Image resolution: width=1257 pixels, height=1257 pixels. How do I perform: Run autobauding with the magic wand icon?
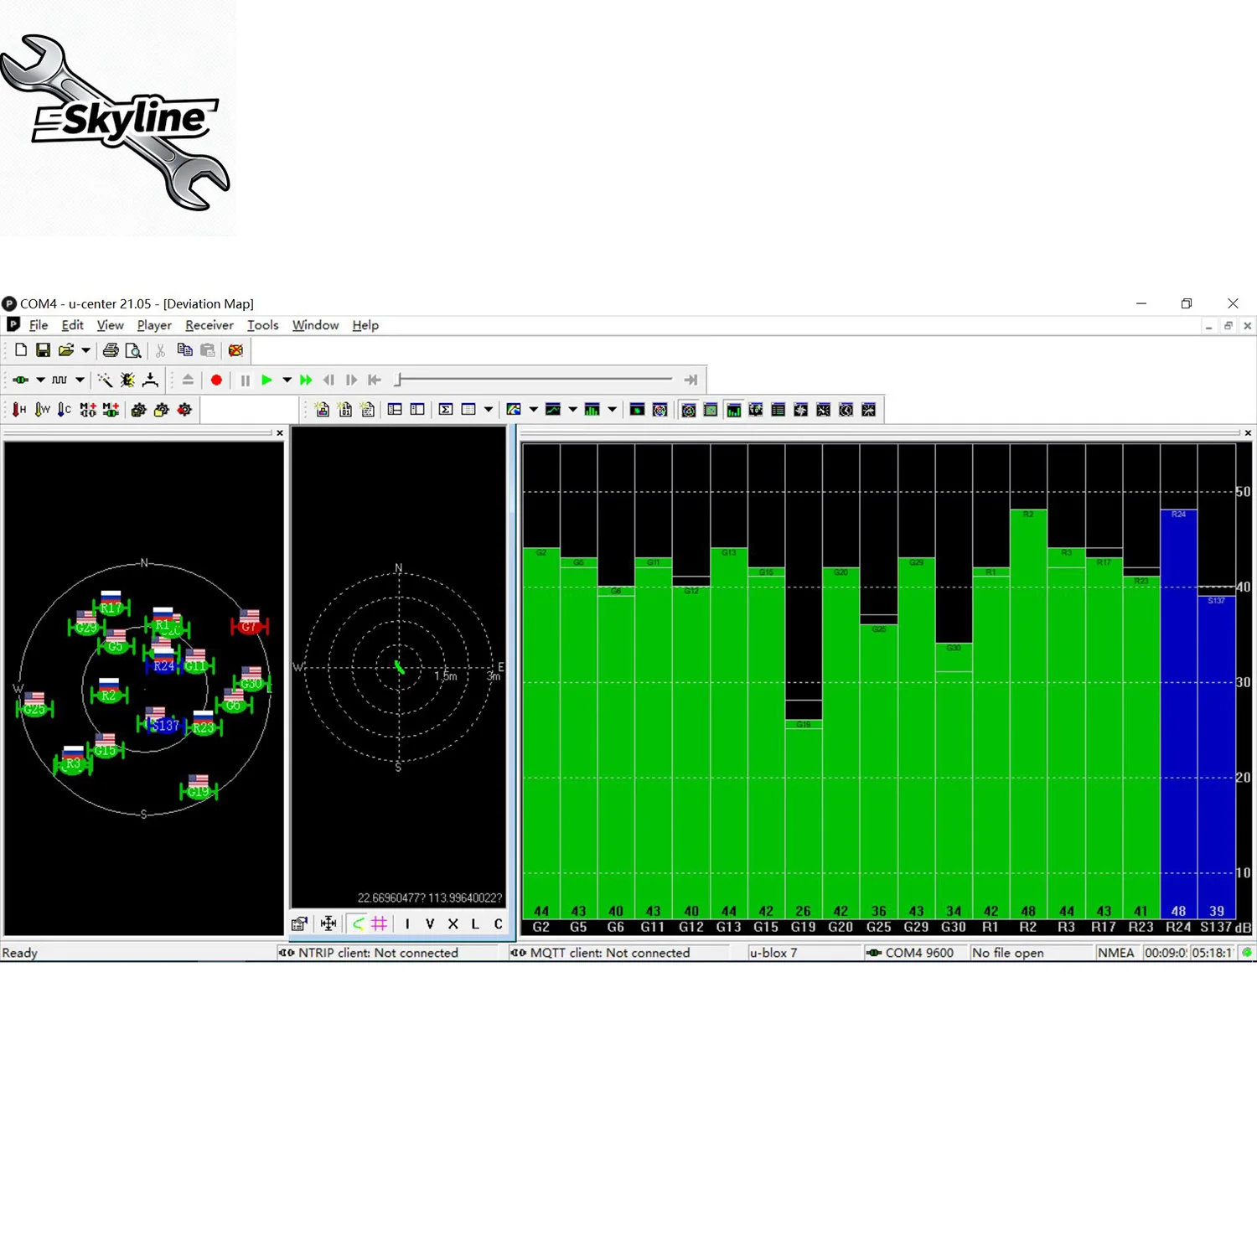tap(105, 380)
